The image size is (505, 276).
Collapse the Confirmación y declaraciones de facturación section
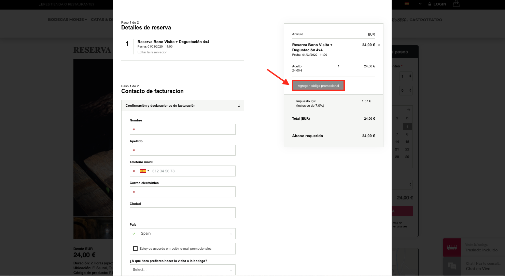(x=183, y=106)
